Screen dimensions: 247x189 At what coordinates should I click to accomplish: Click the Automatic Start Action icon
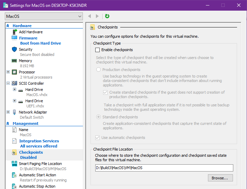click(x=14, y=175)
